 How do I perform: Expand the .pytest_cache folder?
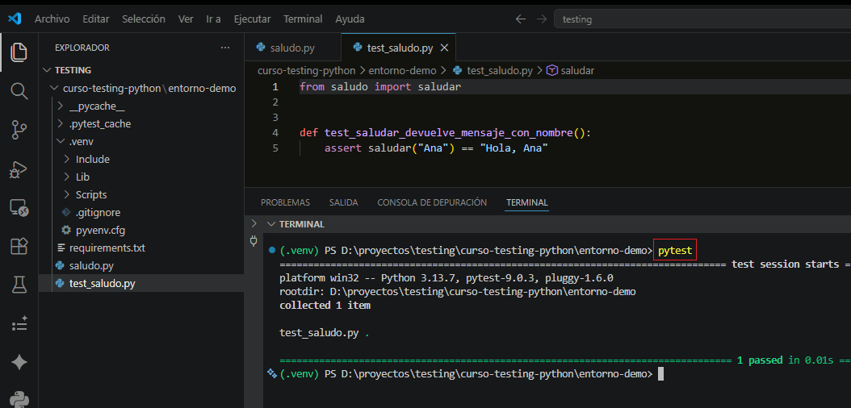pos(61,124)
